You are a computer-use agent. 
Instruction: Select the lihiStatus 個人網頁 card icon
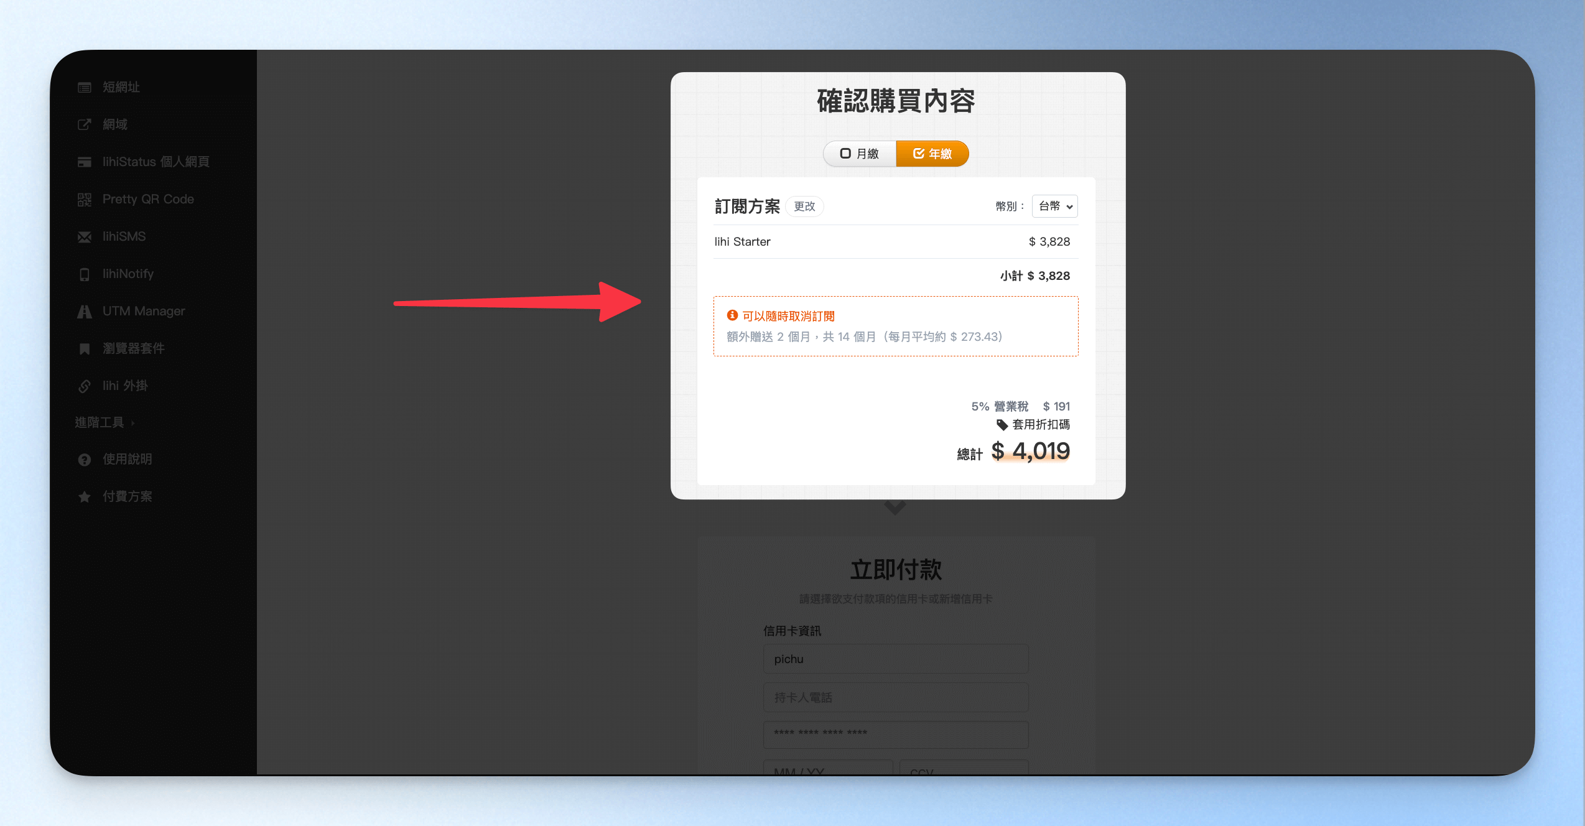pos(85,162)
